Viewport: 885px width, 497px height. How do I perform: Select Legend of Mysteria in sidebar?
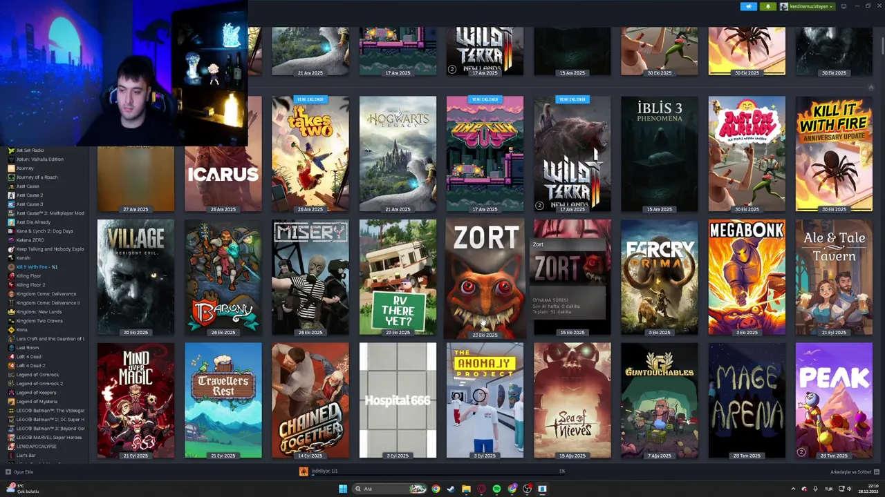pyautogui.click(x=37, y=402)
